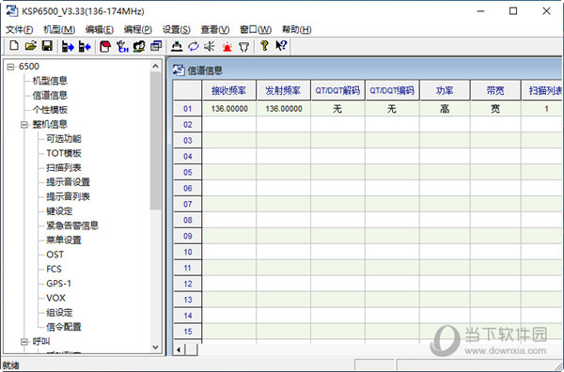564x372 pixels.
Task: Open the 机型(M) menu
Action: coord(59,29)
